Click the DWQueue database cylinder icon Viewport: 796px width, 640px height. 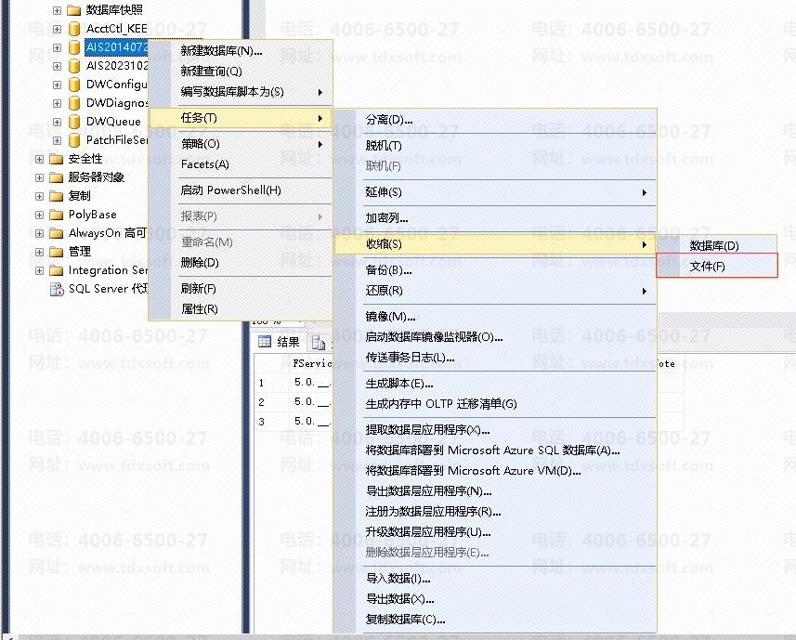(x=74, y=122)
